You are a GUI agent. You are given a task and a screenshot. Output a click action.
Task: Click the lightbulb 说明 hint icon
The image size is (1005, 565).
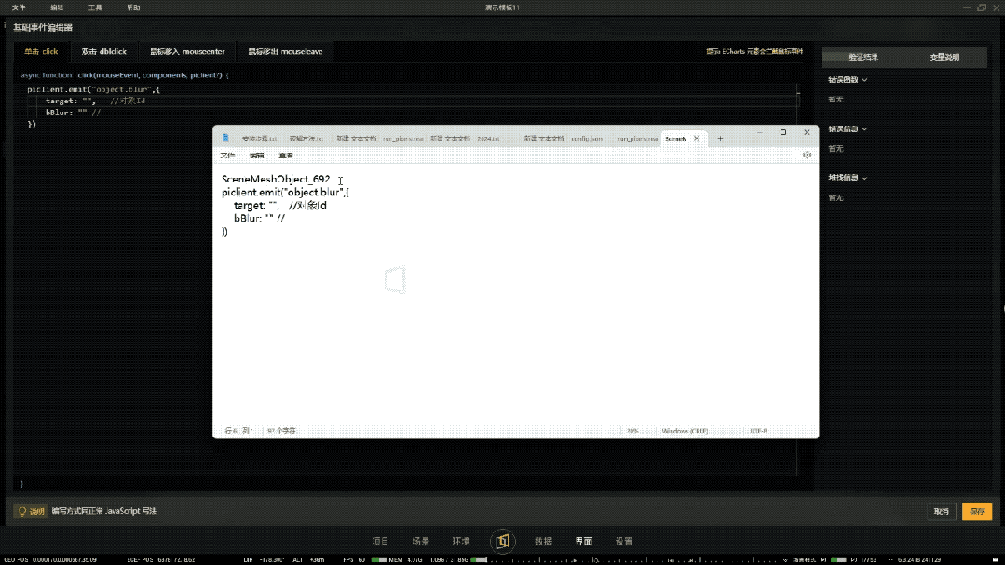[22, 511]
